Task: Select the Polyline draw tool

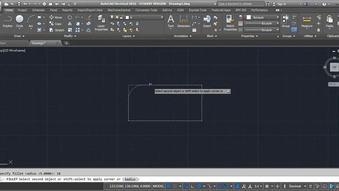Action: click(7, 22)
